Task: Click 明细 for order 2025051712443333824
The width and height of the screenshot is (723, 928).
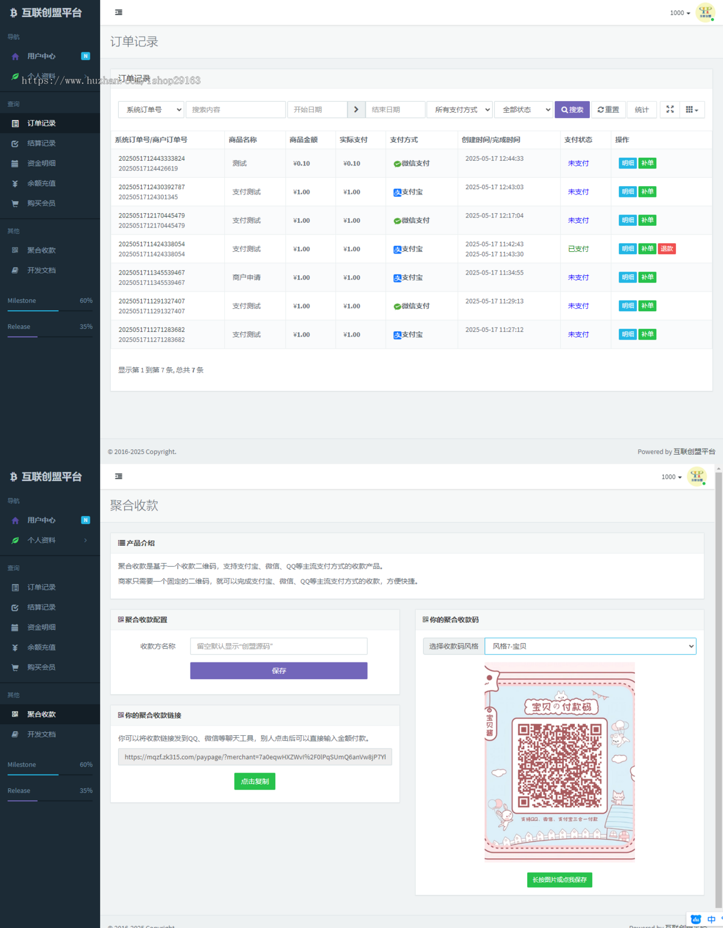Action: 628,163
